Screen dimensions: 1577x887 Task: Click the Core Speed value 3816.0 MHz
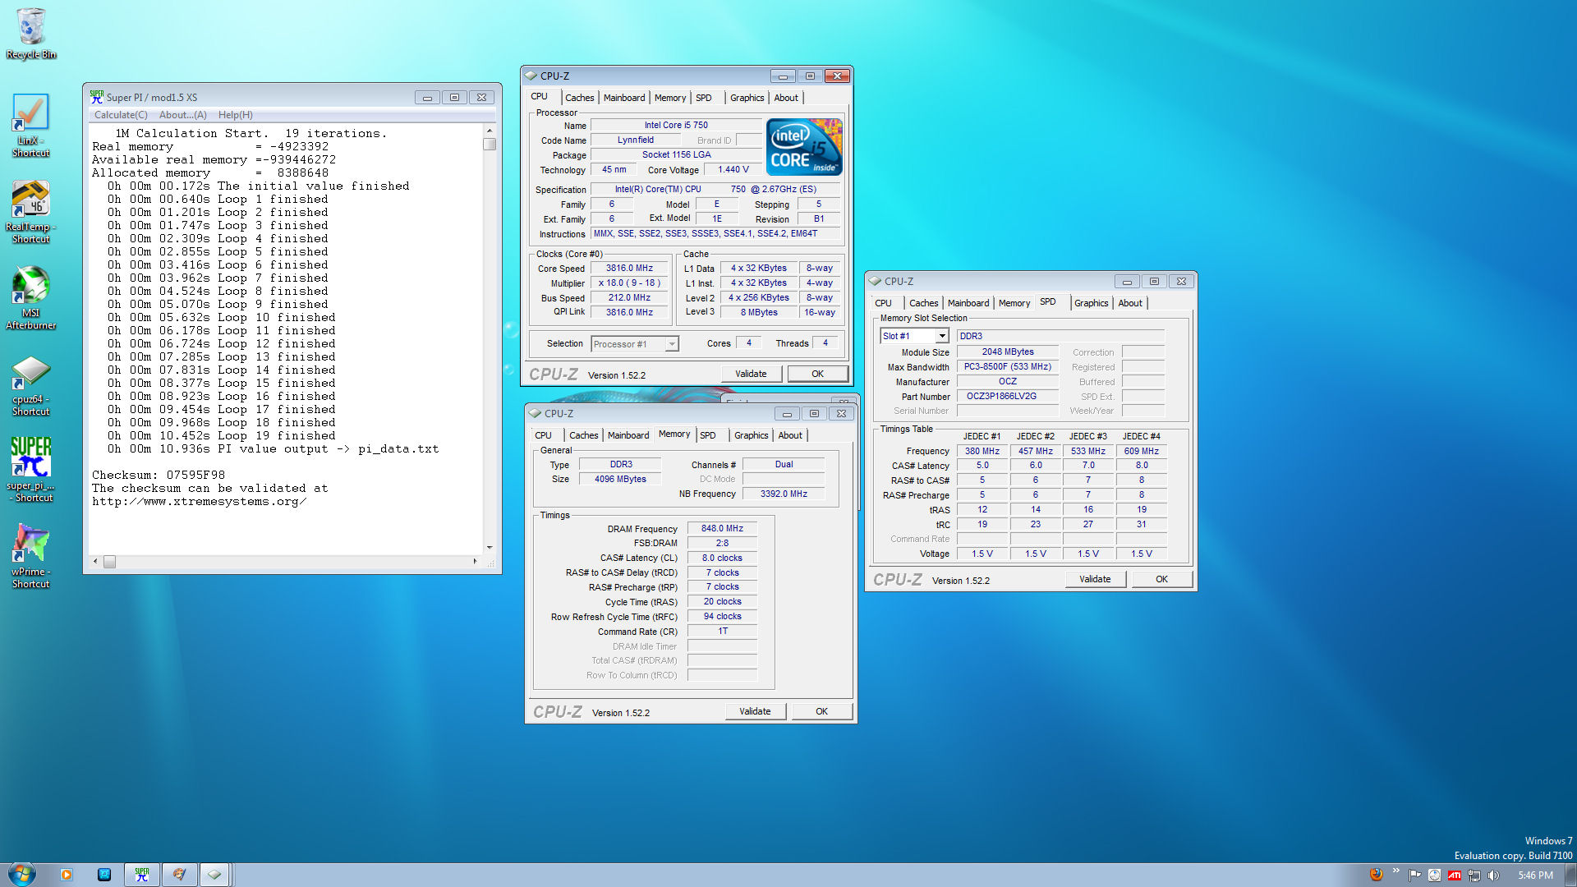pyautogui.click(x=629, y=269)
